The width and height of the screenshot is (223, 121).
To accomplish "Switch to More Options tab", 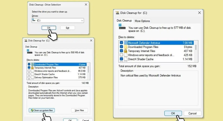I will coord(142,21).
